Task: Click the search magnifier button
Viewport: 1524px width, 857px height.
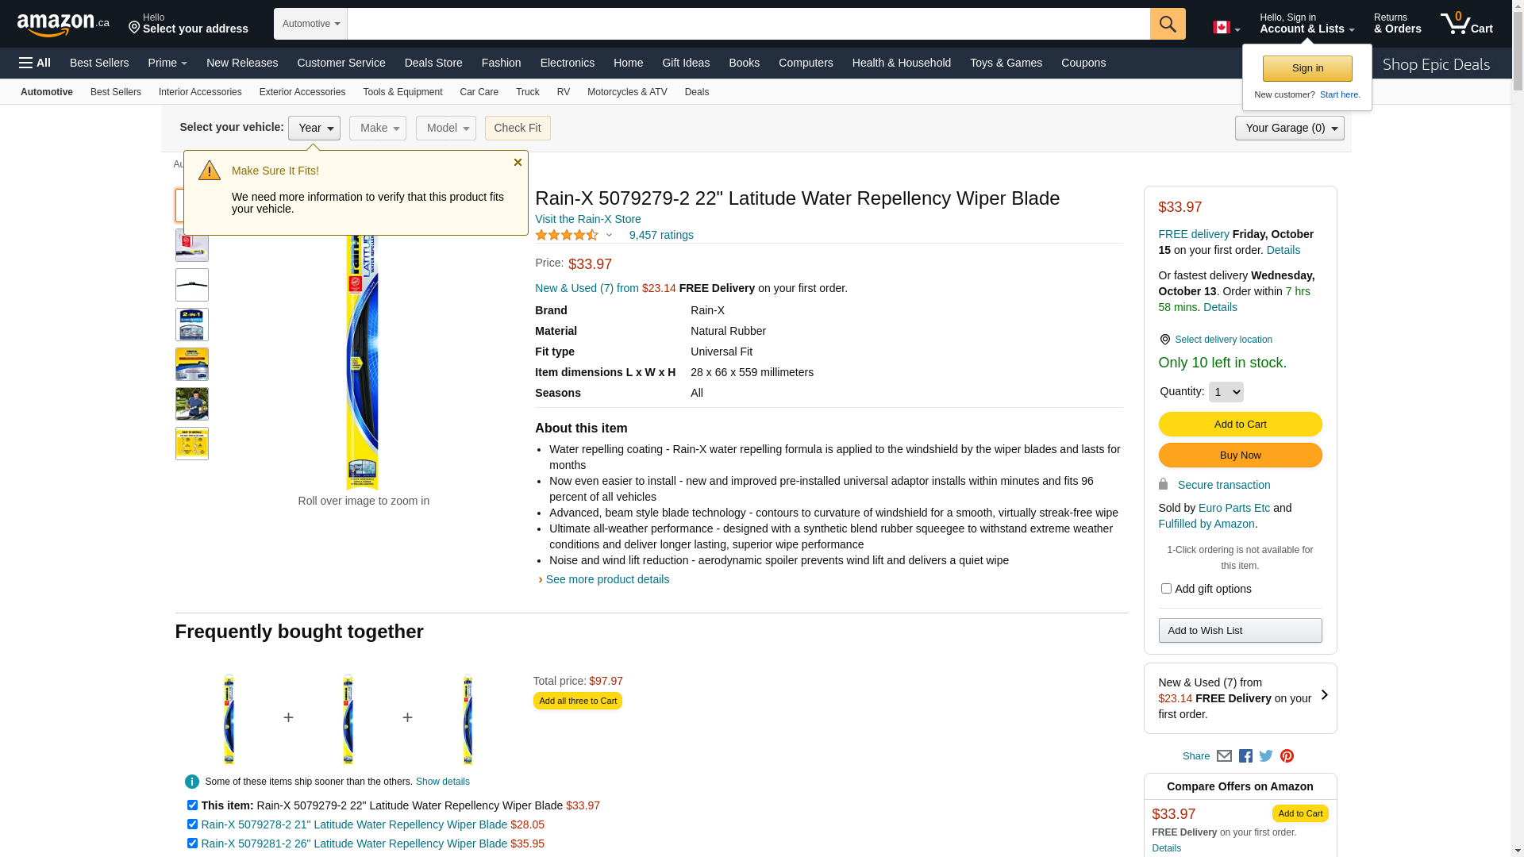Action: pyautogui.click(x=1167, y=24)
